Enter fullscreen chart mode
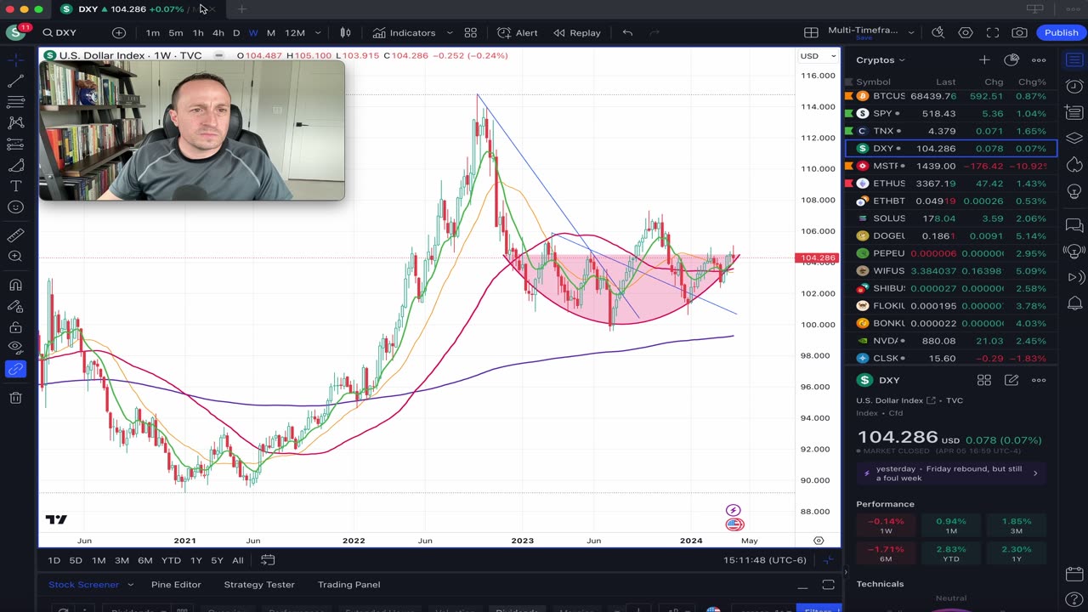1088x612 pixels. coord(993,32)
